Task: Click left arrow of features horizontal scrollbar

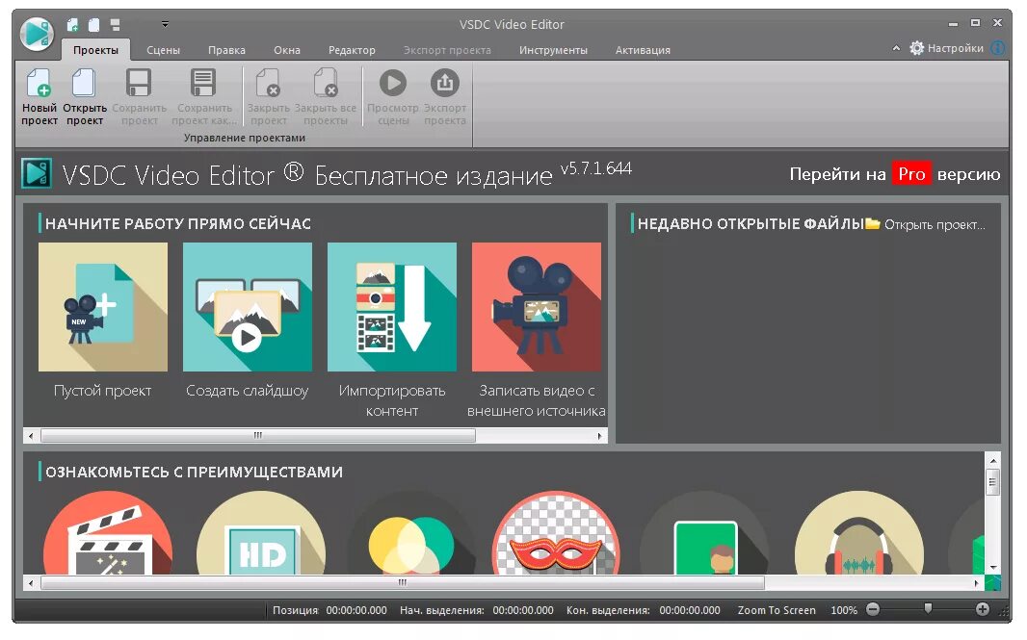Action: pos(31,582)
